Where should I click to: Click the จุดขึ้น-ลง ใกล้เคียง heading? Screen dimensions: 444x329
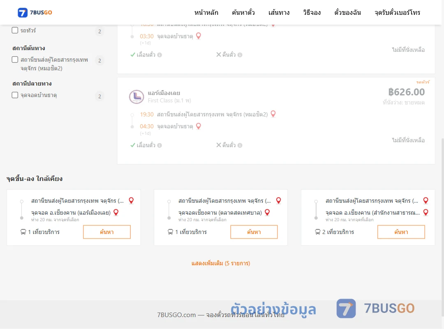tap(34, 178)
